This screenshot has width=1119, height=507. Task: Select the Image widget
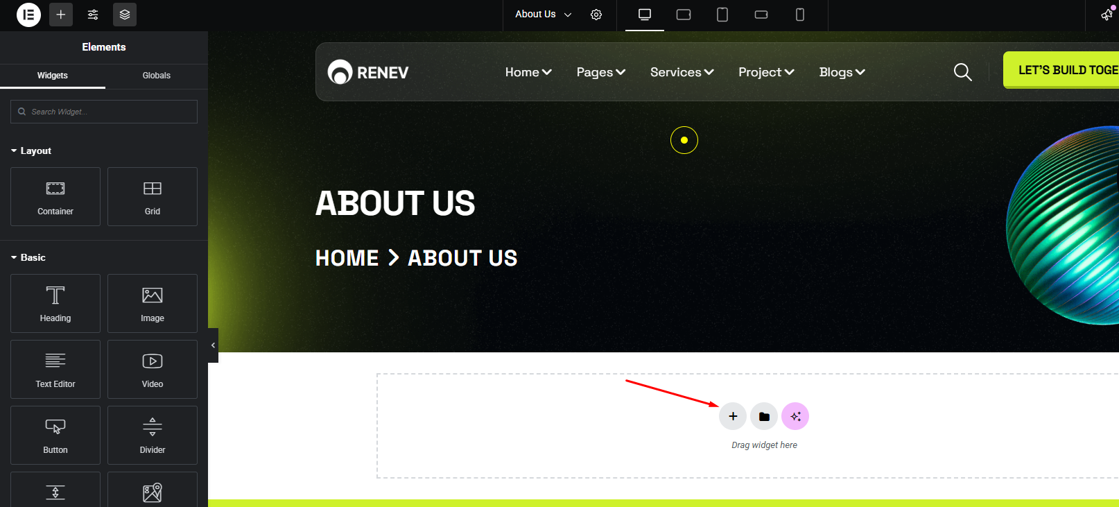pyautogui.click(x=153, y=303)
